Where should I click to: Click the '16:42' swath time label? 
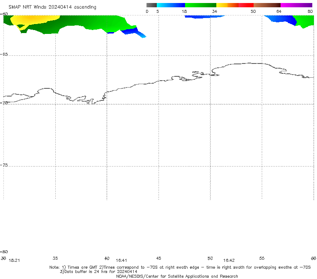click(229, 261)
